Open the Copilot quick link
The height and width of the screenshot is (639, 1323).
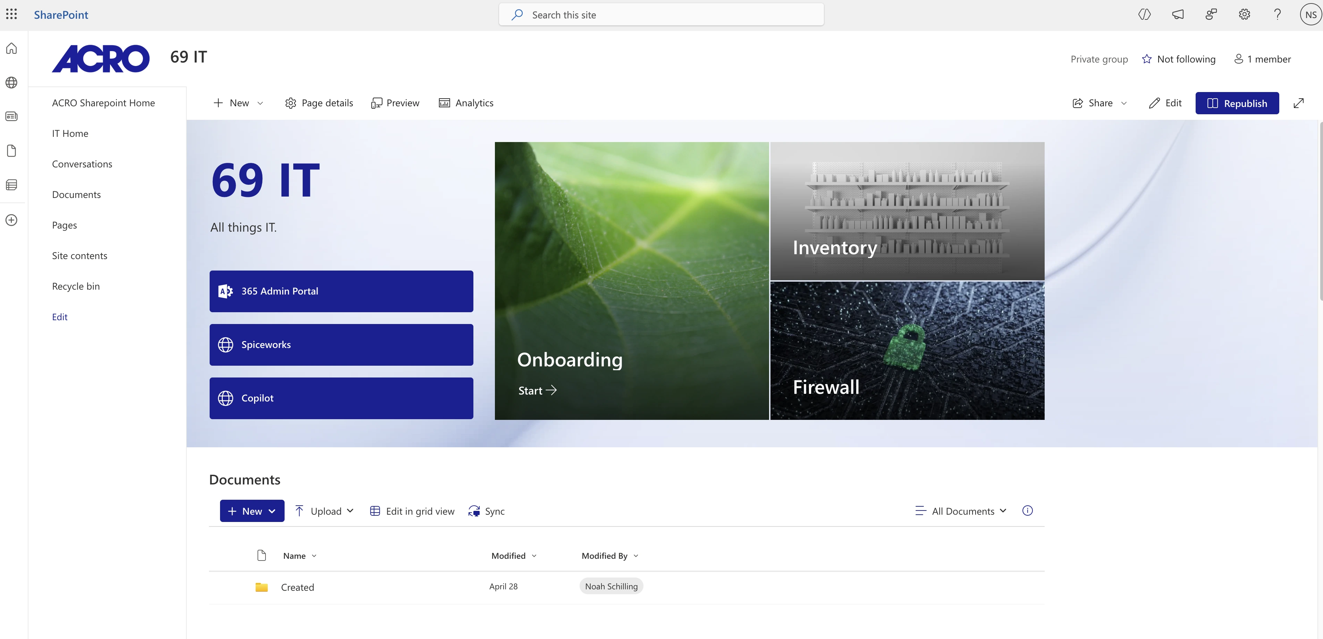(341, 398)
